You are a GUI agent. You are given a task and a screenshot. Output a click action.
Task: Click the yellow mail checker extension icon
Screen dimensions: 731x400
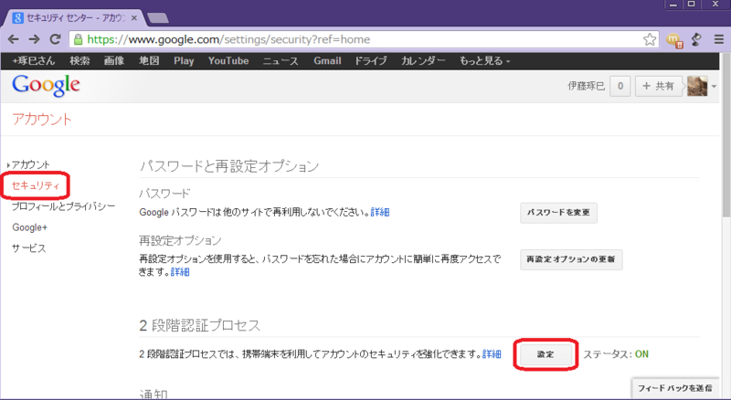click(674, 40)
